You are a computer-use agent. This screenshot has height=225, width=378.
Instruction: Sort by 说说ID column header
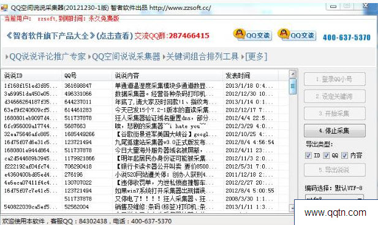pos(31,75)
